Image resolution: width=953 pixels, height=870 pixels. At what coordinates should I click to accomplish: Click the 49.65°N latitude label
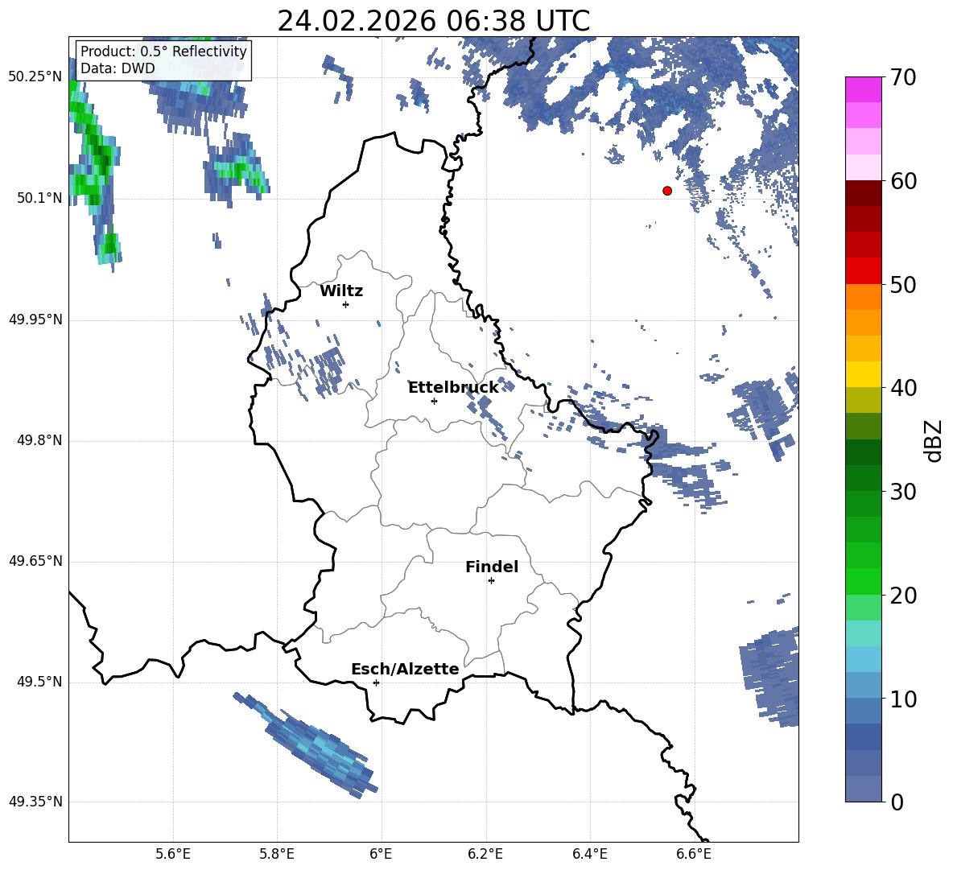pyautogui.click(x=36, y=561)
